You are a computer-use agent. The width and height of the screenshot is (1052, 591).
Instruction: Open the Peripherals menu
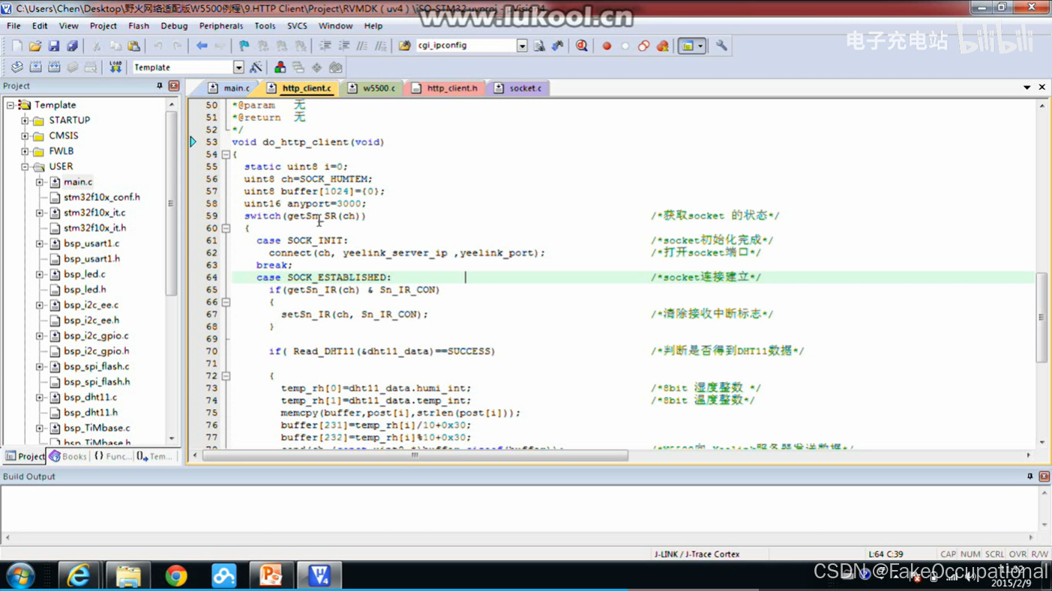click(220, 25)
